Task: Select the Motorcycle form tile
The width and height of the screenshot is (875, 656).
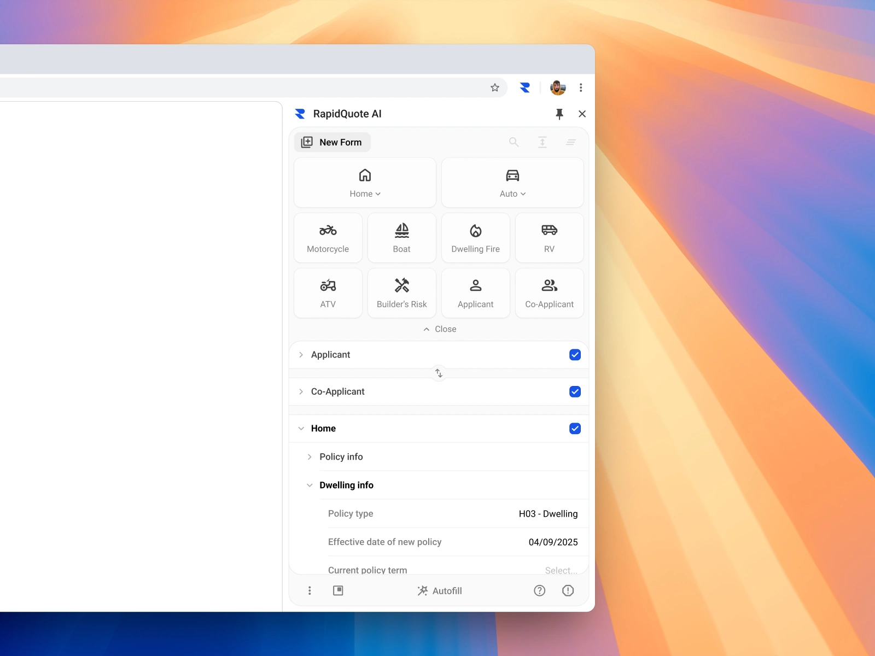Action: pyautogui.click(x=328, y=238)
